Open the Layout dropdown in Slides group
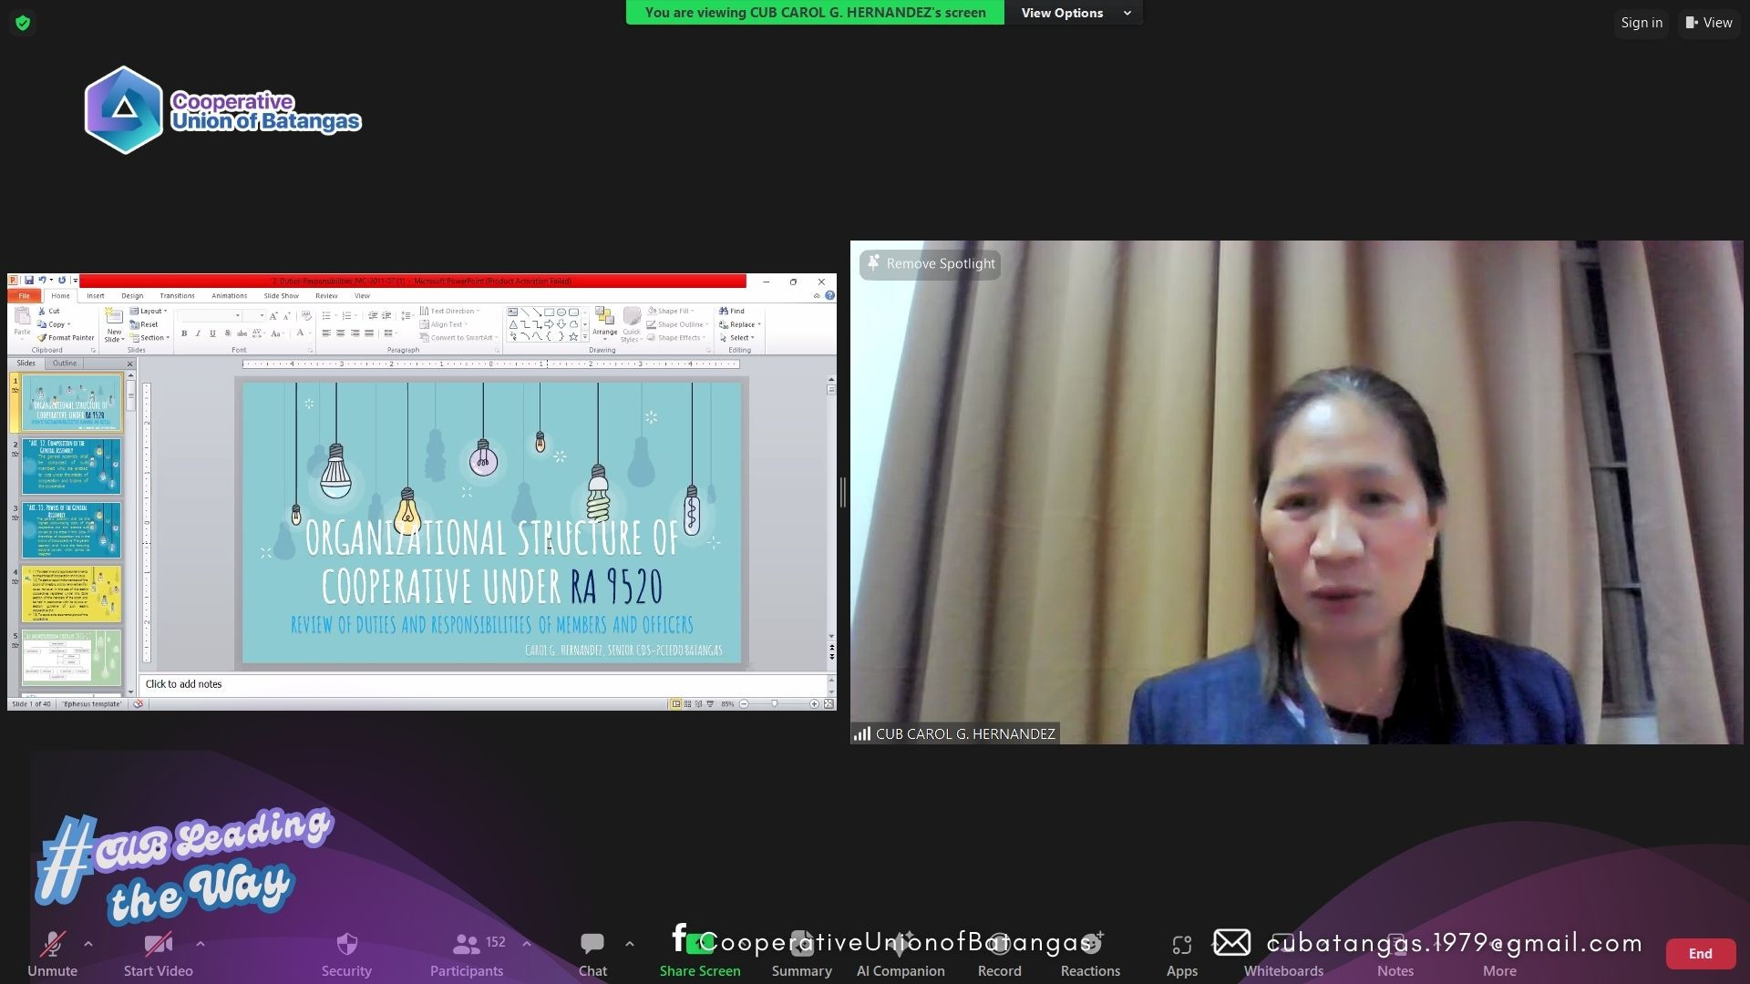This screenshot has height=984, width=1750. [x=149, y=311]
